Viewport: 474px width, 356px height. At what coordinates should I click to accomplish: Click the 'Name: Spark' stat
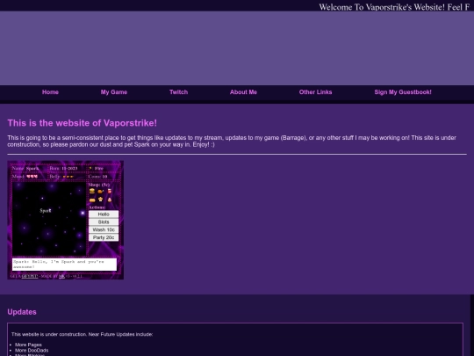pos(25,168)
